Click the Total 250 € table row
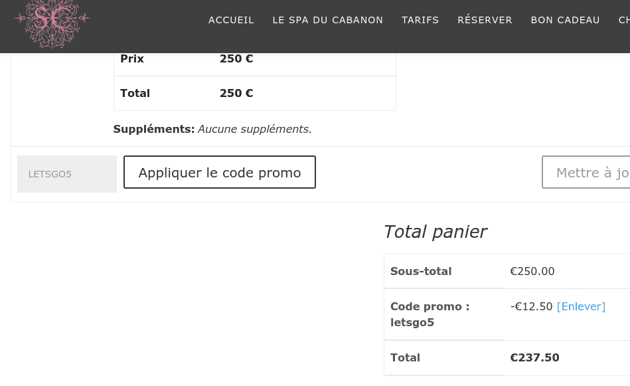Screen dimensions: 630x386 pyautogui.click(x=255, y=93)
